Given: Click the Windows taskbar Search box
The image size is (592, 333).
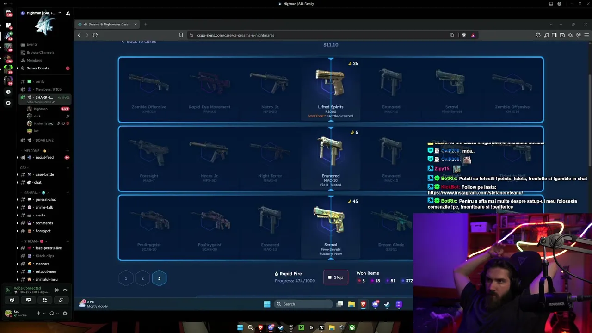Looking at the screenshot, I should click(303, 304).
